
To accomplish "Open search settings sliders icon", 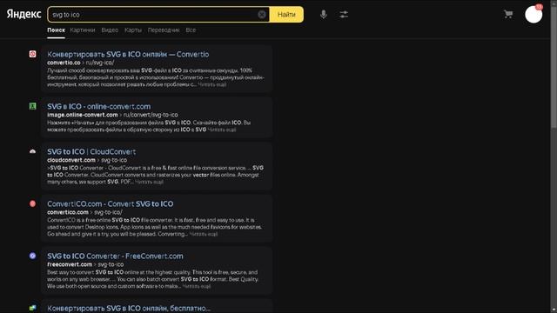I will [344, 15].
